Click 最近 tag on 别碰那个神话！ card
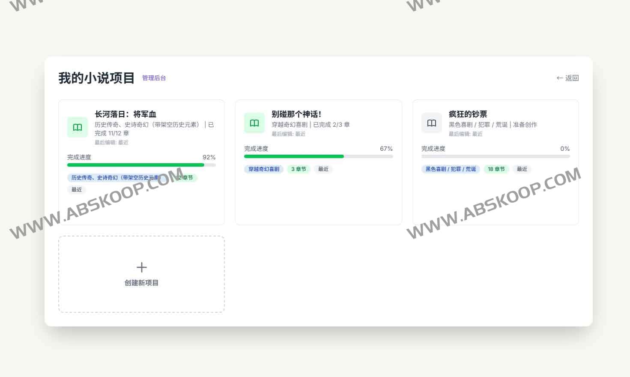Viewport: 630px width, 377px height. pos(323,169)
